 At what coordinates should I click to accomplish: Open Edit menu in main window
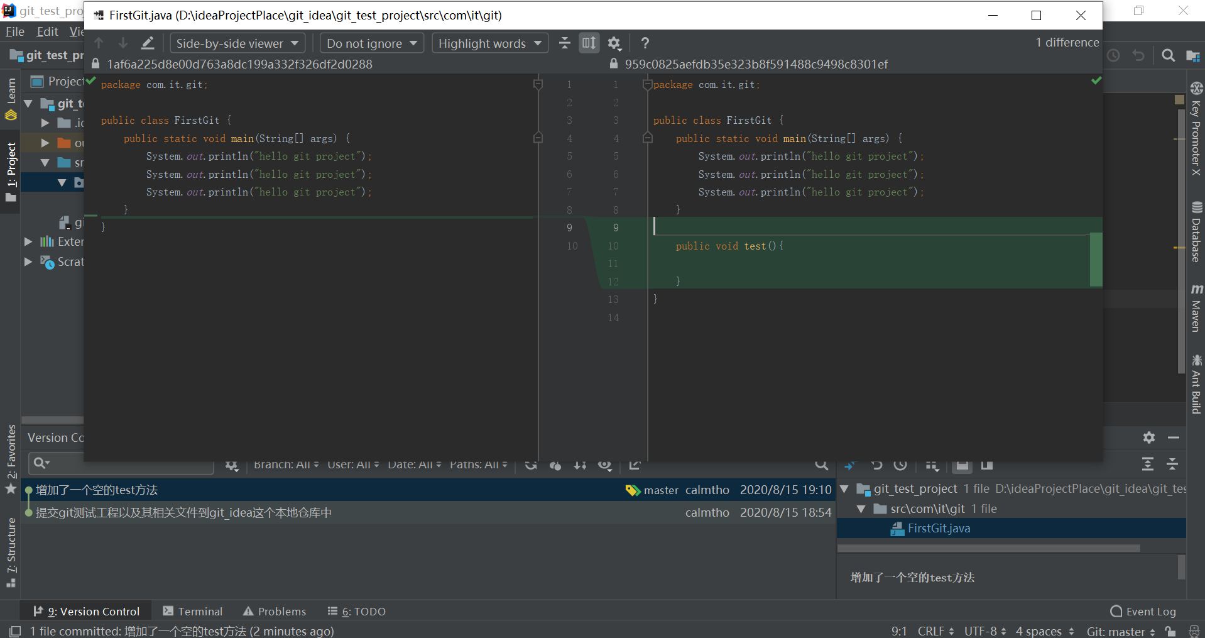(x=47, y=31)
